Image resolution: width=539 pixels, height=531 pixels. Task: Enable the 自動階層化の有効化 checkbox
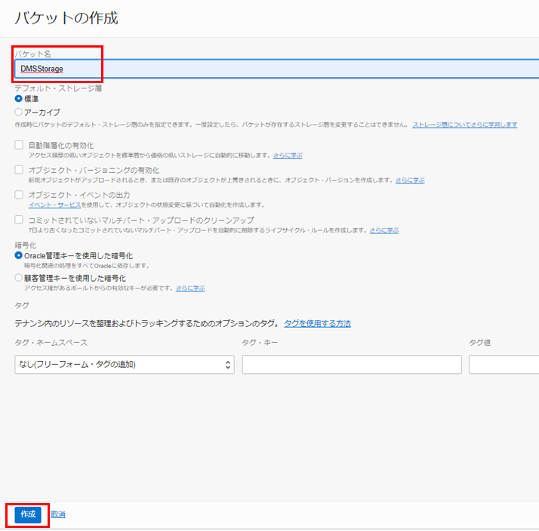19,145
